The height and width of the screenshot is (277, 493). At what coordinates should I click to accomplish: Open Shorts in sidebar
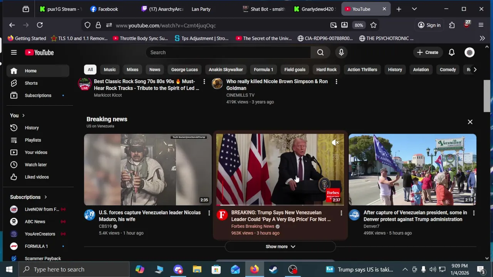(x=38, y=83)
